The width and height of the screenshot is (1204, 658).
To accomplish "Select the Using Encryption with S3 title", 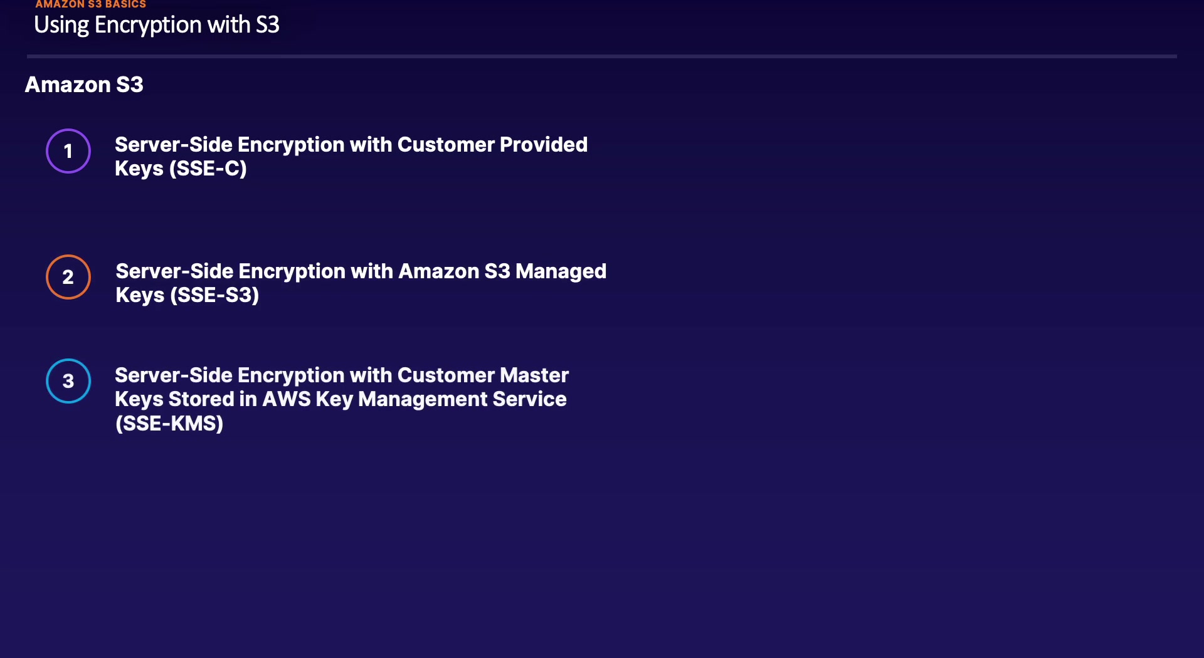I will click(x=156, y=25).
